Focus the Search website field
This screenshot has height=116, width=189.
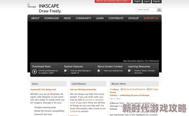pos(146,10)
